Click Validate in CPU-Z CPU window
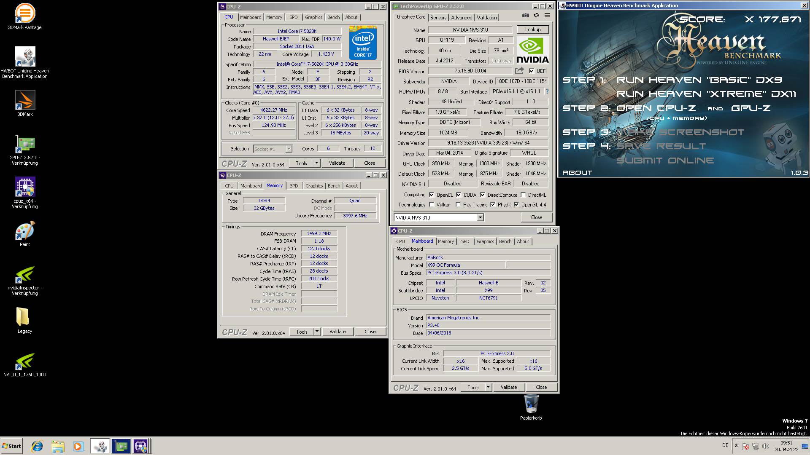 click(x=337, y=163)
